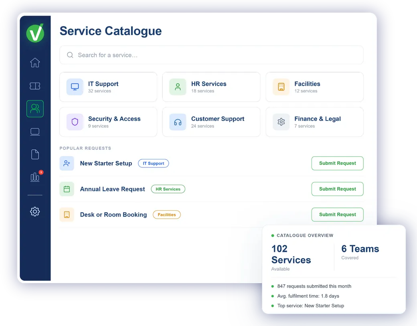417x326 pixels.
Task: Click '7 services' under Finance & Legal
Action: pyautogui.click(x=304, y=126)
